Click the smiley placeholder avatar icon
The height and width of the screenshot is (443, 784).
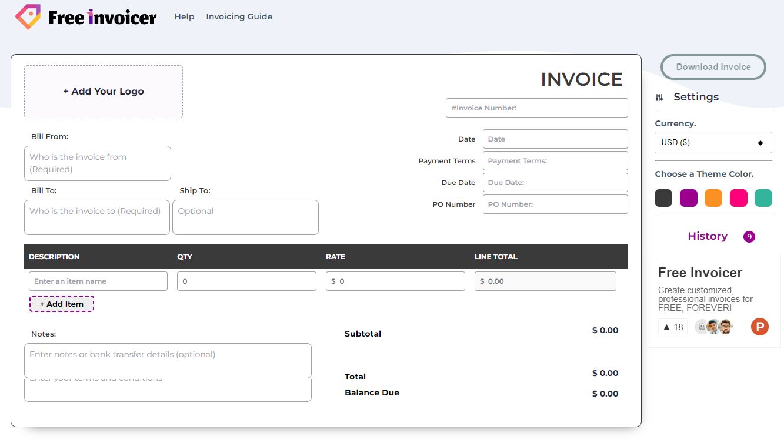[702, 326]
